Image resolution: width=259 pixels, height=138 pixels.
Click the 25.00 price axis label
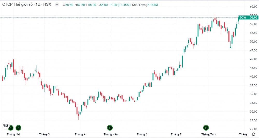[x=253, y=129]
